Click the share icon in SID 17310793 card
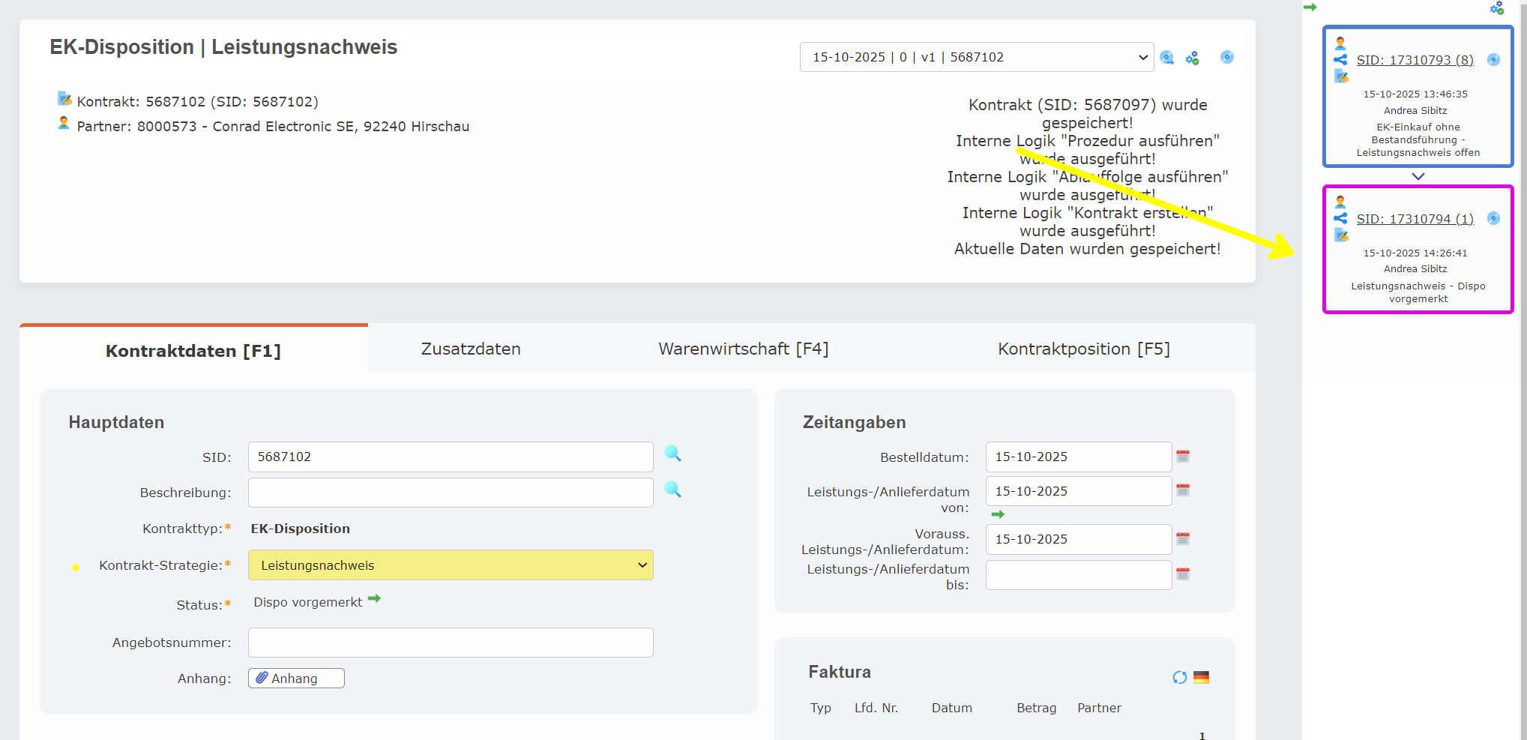Image resolution: width=1527 pixels, height=740 pixels. click(x=1340, y=60)
